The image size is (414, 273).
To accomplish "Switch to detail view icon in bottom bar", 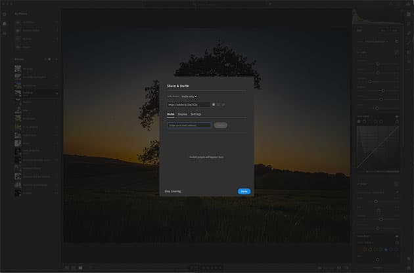I will (x=81, y=268).
